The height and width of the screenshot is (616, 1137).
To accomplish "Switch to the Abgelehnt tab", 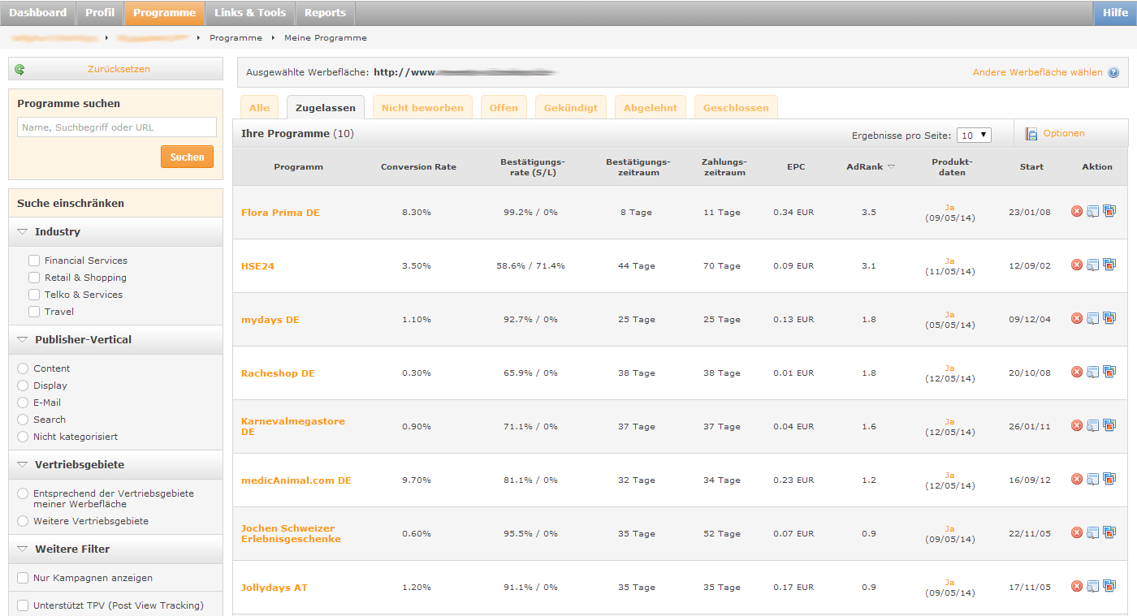I will click(x=651, y=107).
